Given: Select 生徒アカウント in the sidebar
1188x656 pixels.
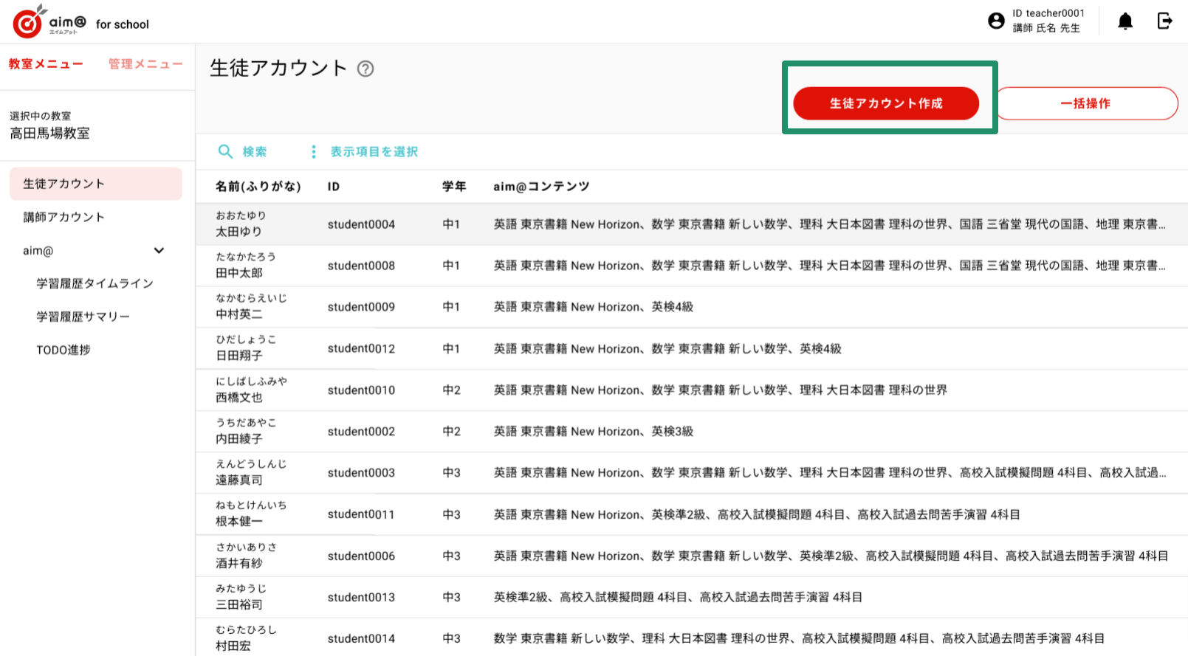Looking at the screenshot, I should point(96,184).
